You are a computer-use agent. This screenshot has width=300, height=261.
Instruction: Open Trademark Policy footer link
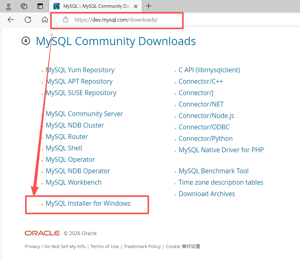coord(142,246)
